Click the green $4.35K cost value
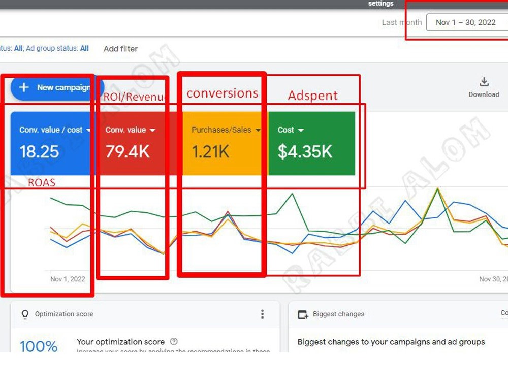Image resolution: width=508 pixels, height=381 pixels. [x=305, y=151]
